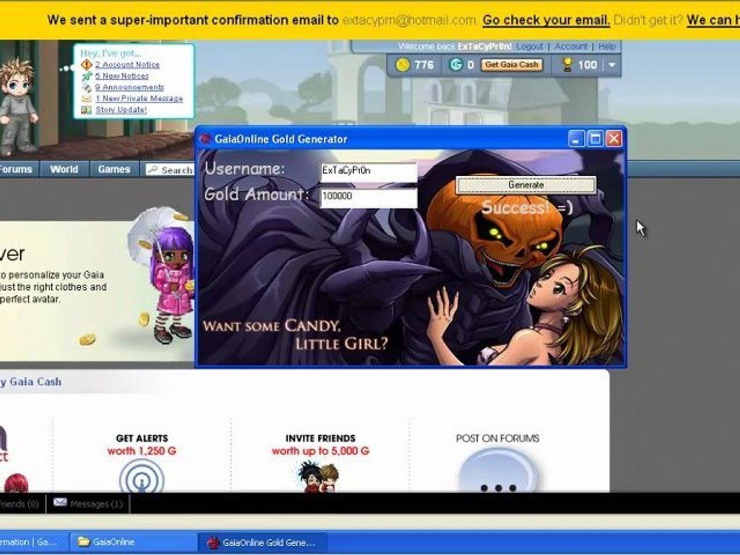Click the Username field containing ExTaCyPr0n
This screenshot has width=740, height=555.
point(368,172)
